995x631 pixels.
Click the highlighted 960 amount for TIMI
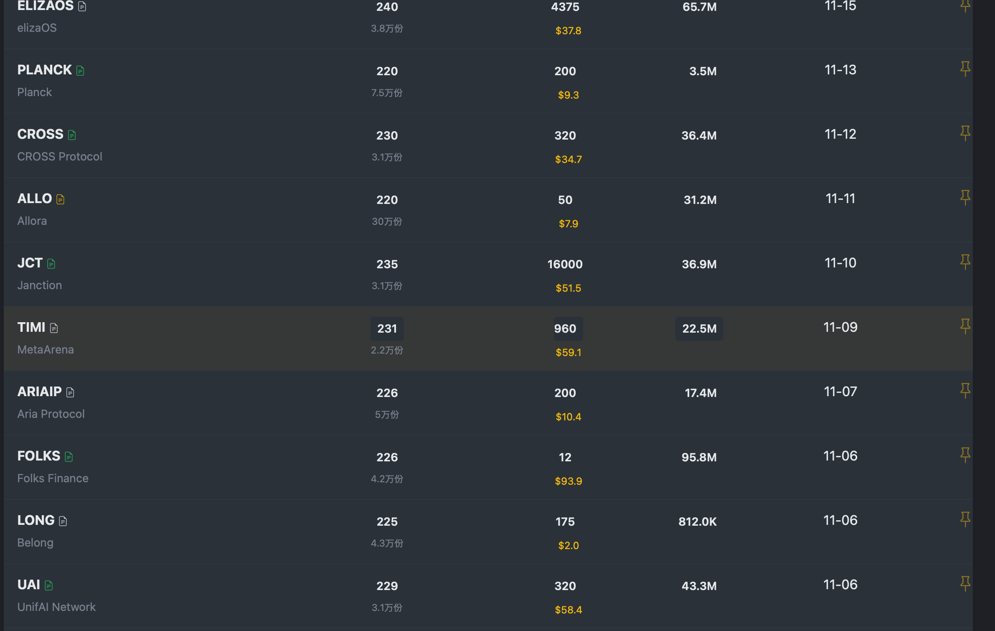565,328
